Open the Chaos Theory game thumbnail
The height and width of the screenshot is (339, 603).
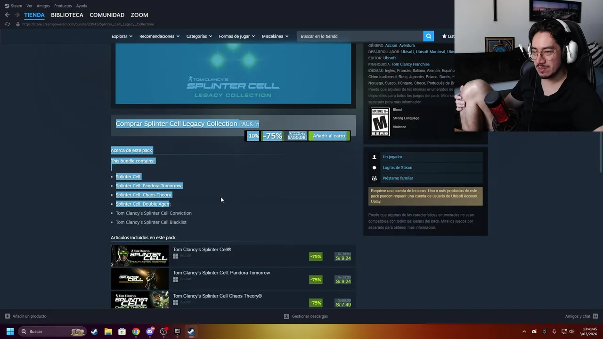(x=139, y=300)
